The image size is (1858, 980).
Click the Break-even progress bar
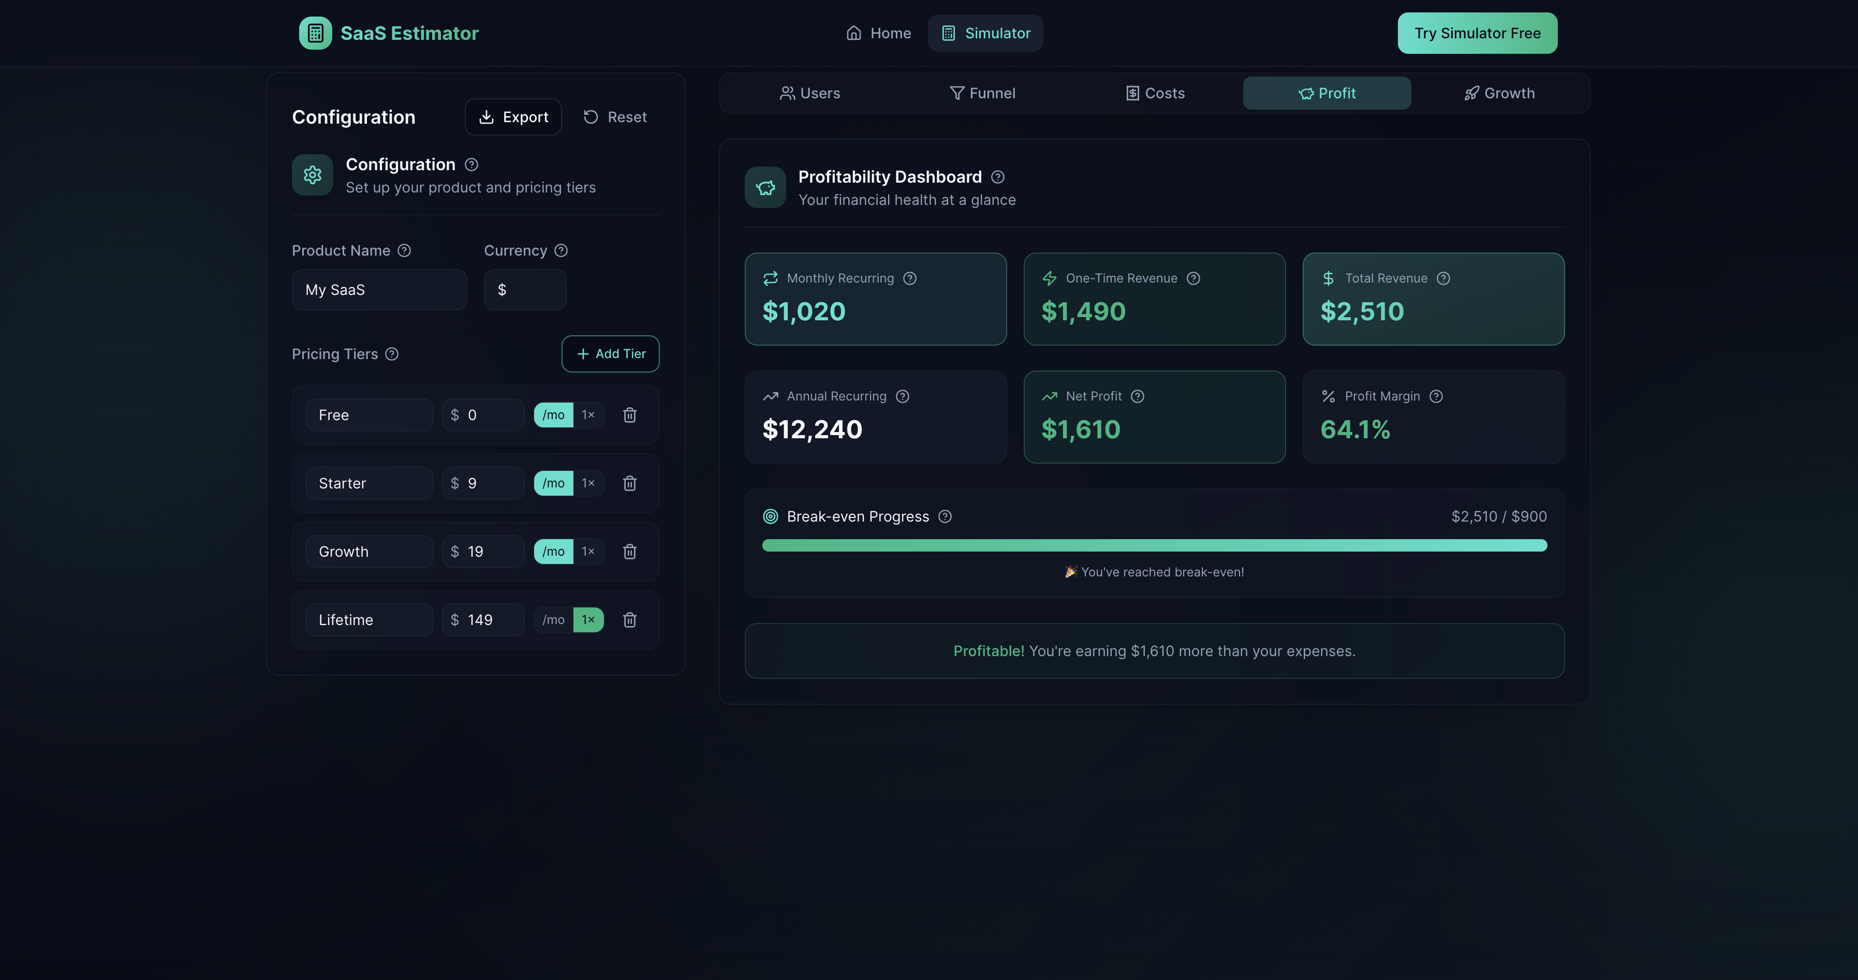(x=1154, y=545)
